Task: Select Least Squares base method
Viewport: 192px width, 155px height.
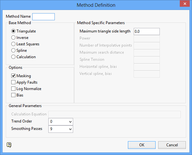Action: coord(13,44)
